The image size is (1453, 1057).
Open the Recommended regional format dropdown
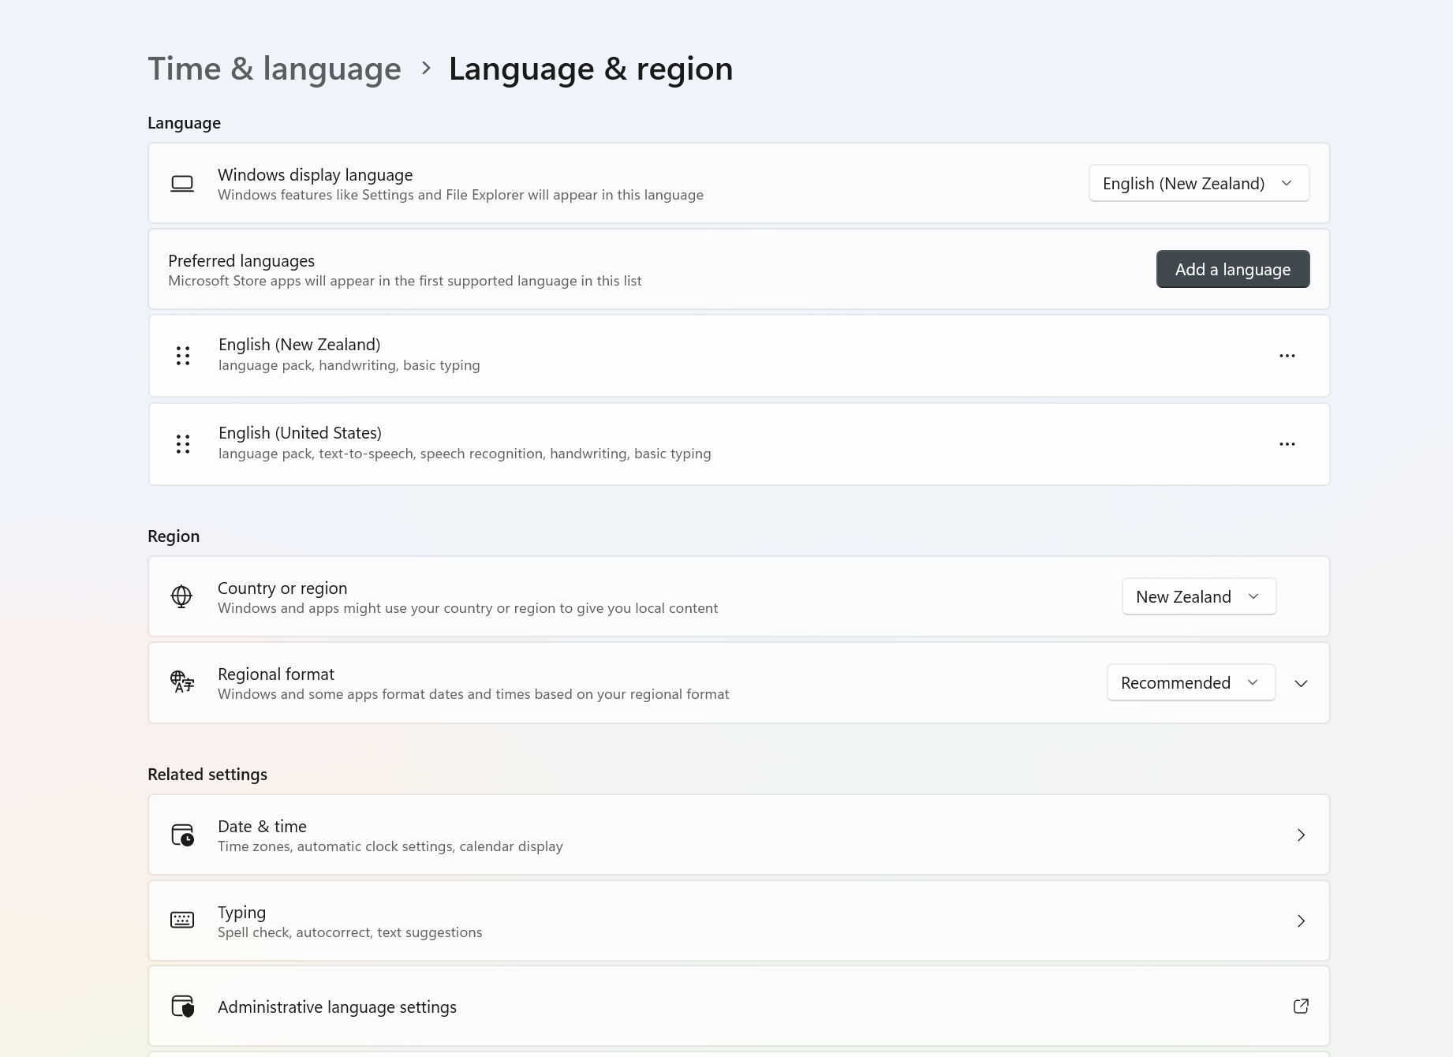coord(1190,682)
